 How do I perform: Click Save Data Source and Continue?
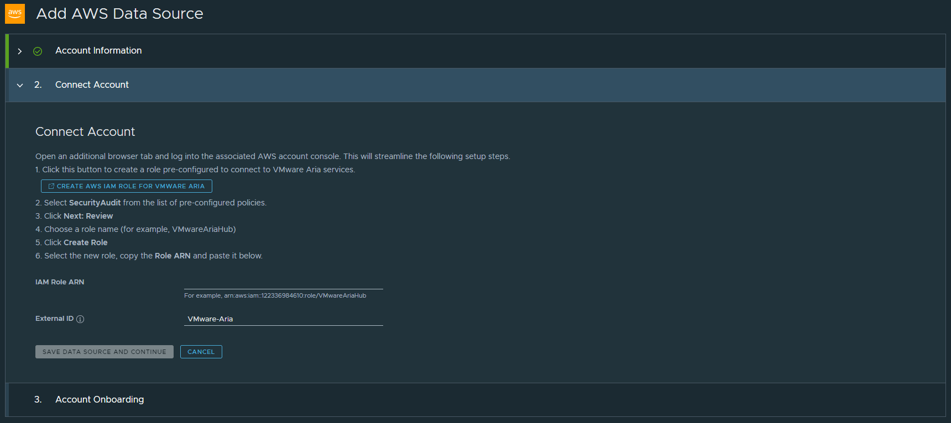[104, 352]
